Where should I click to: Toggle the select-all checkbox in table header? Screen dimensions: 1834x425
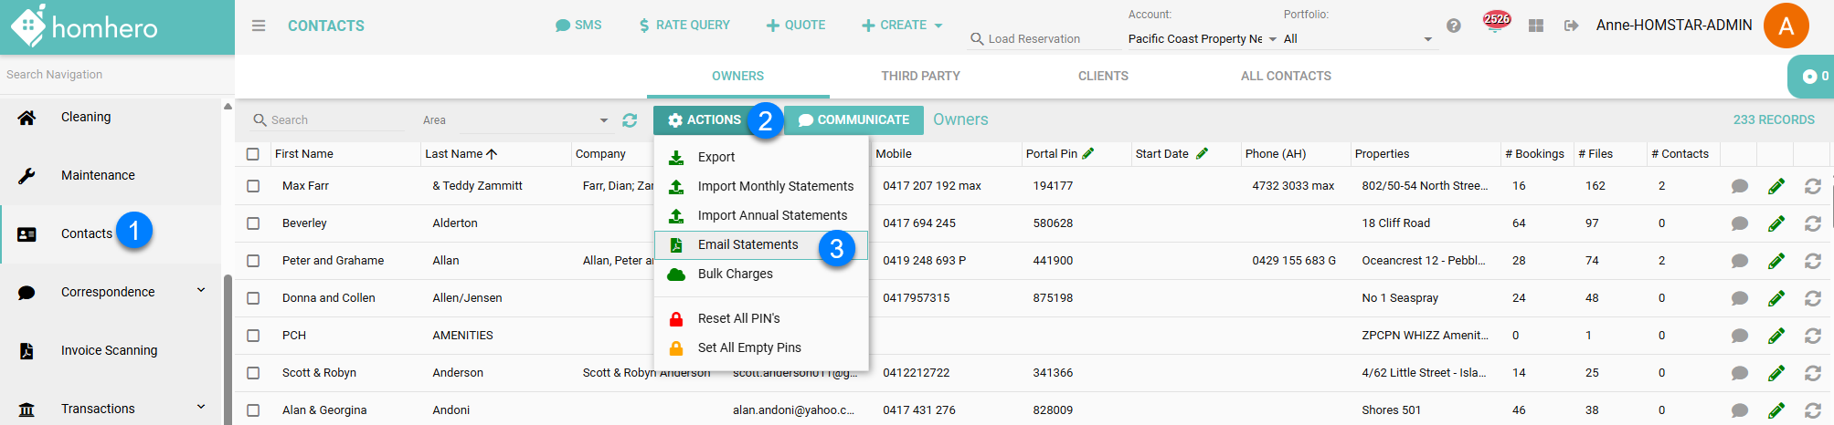click(253, 154)
